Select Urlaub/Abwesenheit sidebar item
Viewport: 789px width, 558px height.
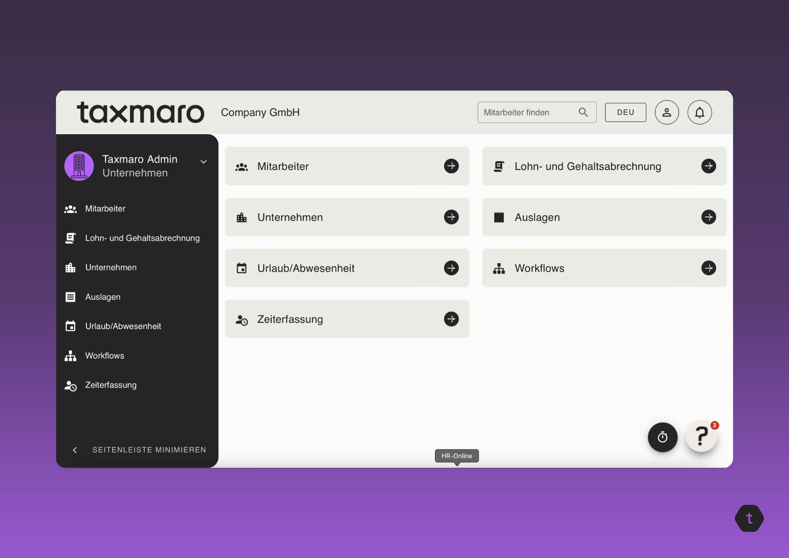123,326
